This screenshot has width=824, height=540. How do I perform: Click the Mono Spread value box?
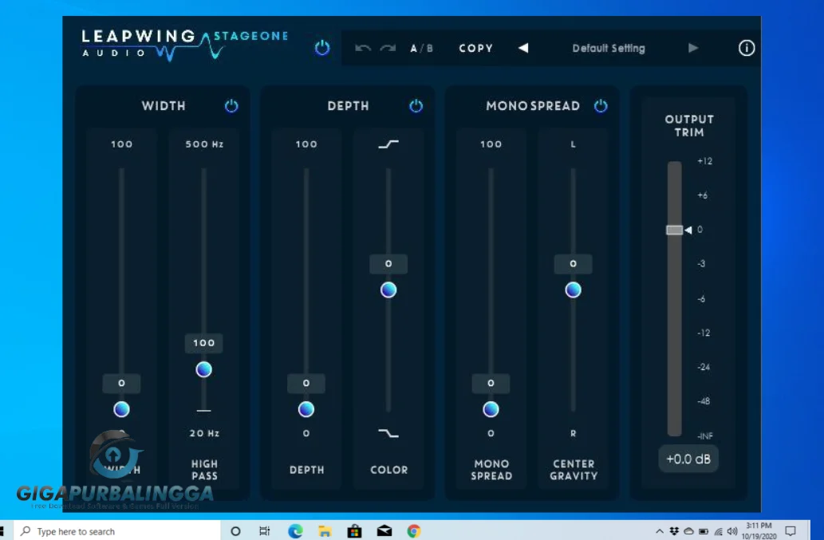point(491,384)
